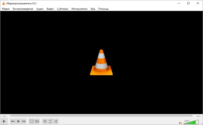The image size is (203, 125).
Task: Click the playback seek bar
Action: (x=101, y=116)
